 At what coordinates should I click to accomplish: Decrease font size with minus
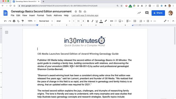(73, 21)
